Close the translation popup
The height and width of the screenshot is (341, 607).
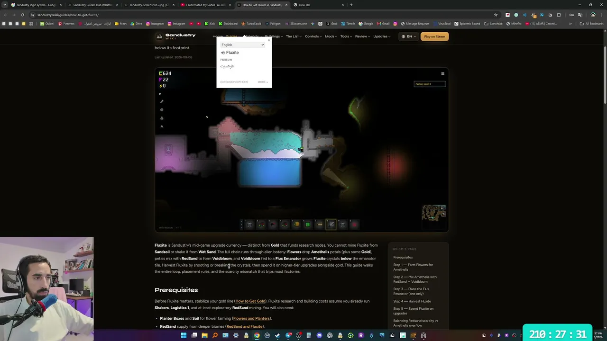(x=269, y=40)
